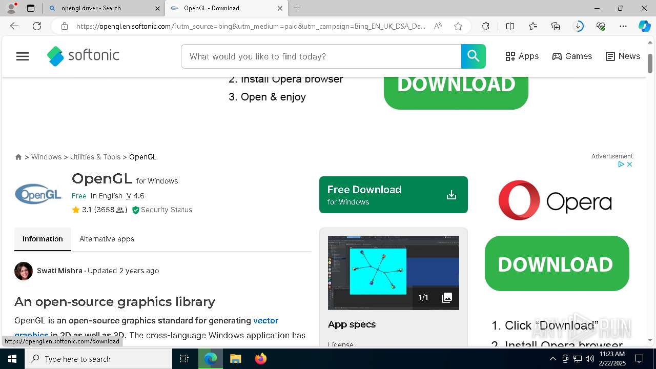This screenshot has width=656, height=369.
Task: Open the Games section
Action: click(572, 56)
